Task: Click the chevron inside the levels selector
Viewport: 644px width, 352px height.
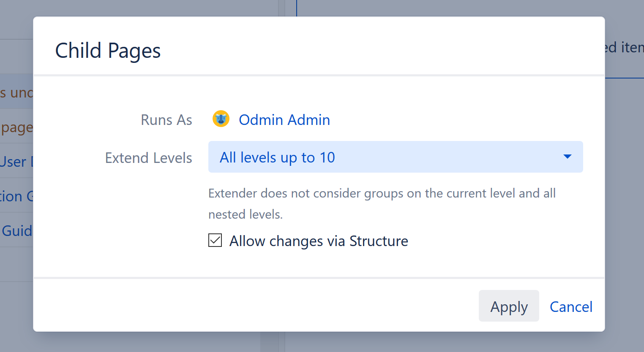Action: click(567, 157)
